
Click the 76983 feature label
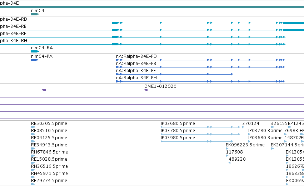tap(291, 131)
